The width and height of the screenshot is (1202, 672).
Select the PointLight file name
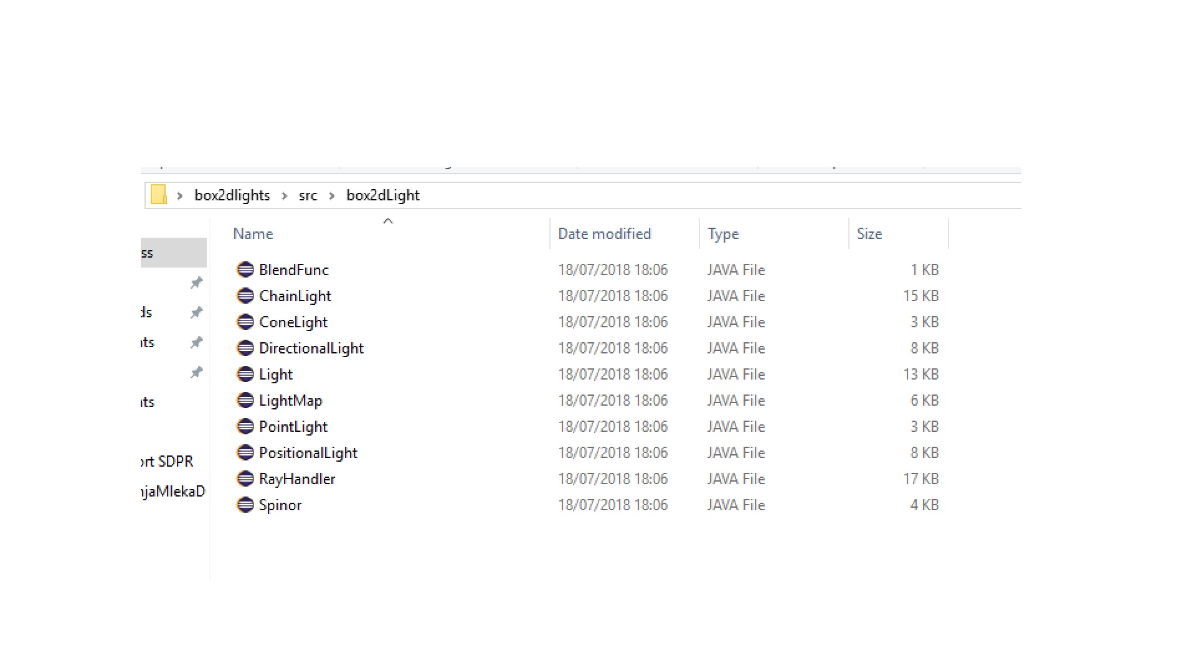tap(293, 427)
